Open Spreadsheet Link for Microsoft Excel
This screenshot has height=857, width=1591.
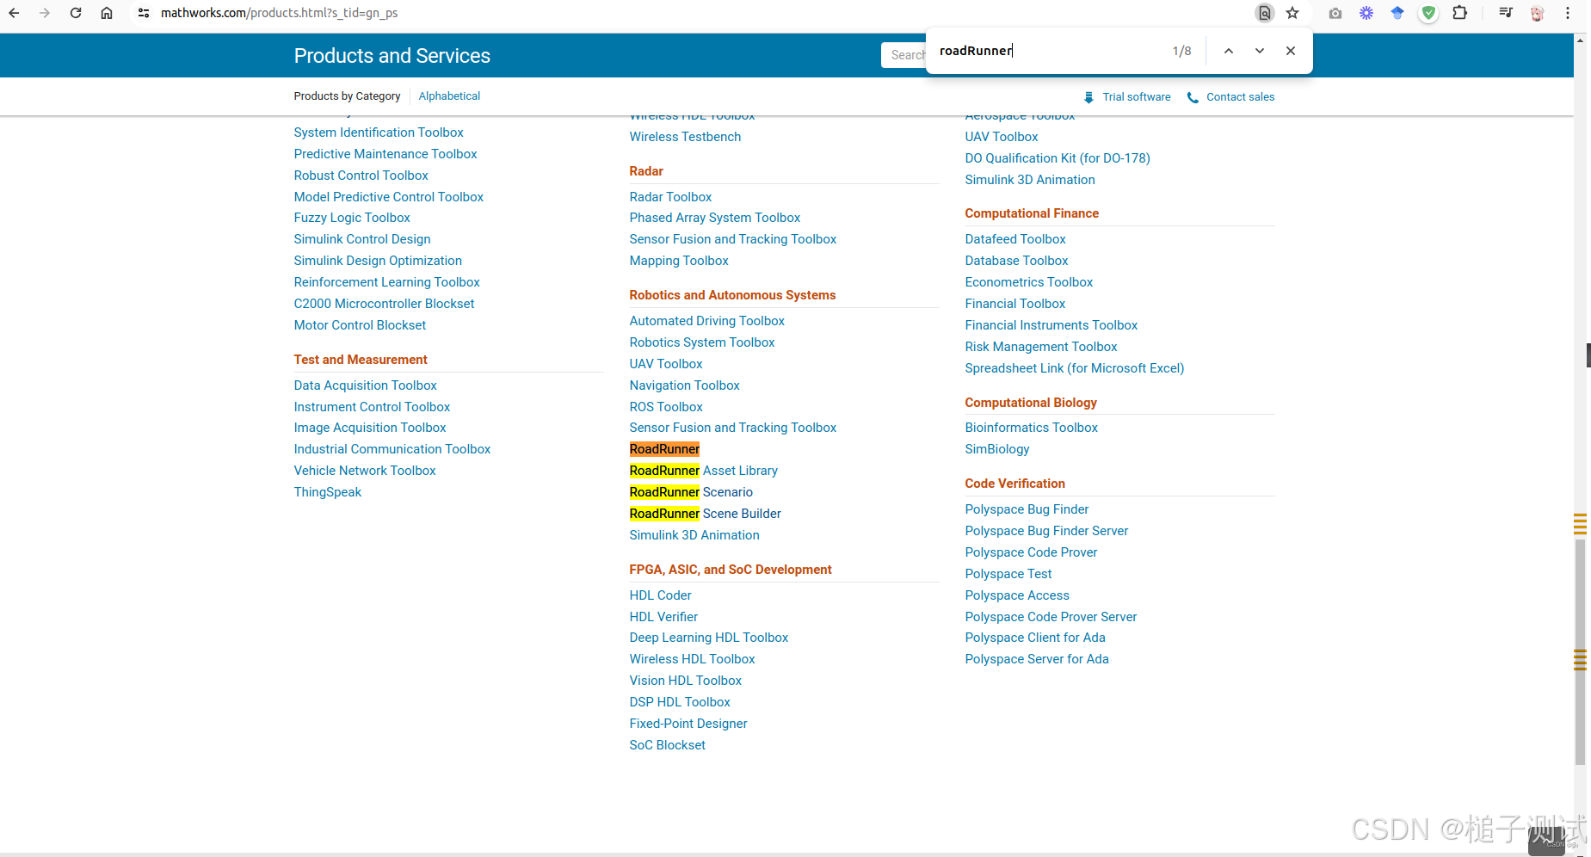pos(1074,368)
